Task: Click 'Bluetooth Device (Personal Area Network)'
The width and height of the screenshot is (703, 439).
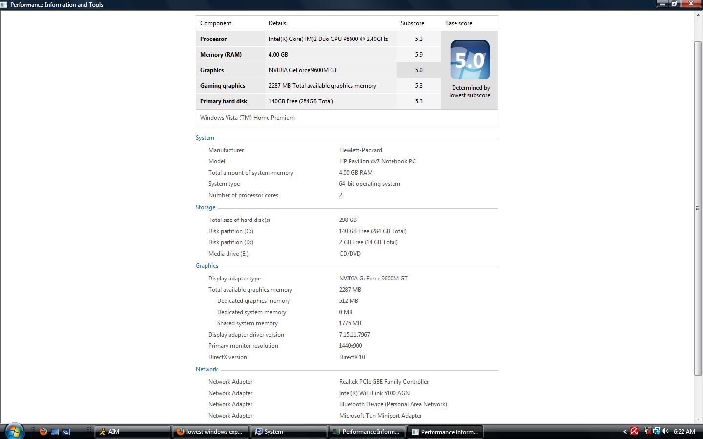Action: [x=393, y=404]
